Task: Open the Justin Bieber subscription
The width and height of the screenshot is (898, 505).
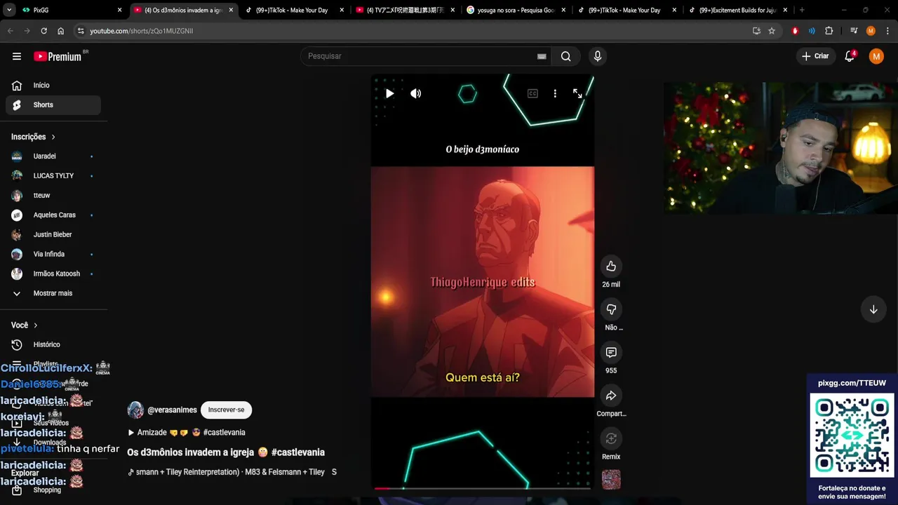Action: coord(53,234)
